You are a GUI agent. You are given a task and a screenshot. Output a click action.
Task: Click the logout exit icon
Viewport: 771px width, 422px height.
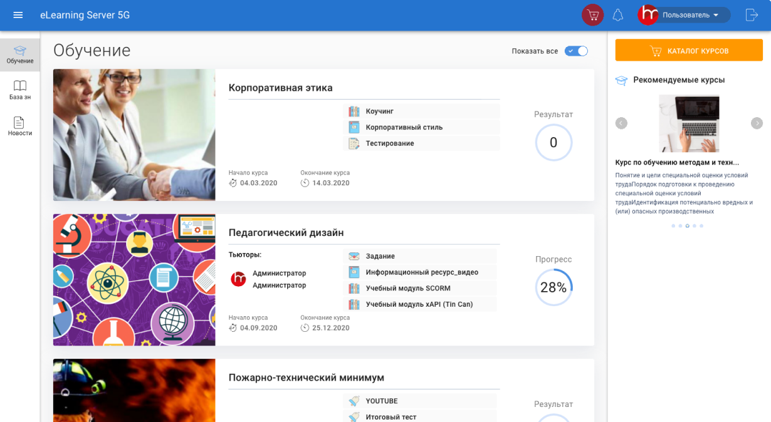coord(752,15)
